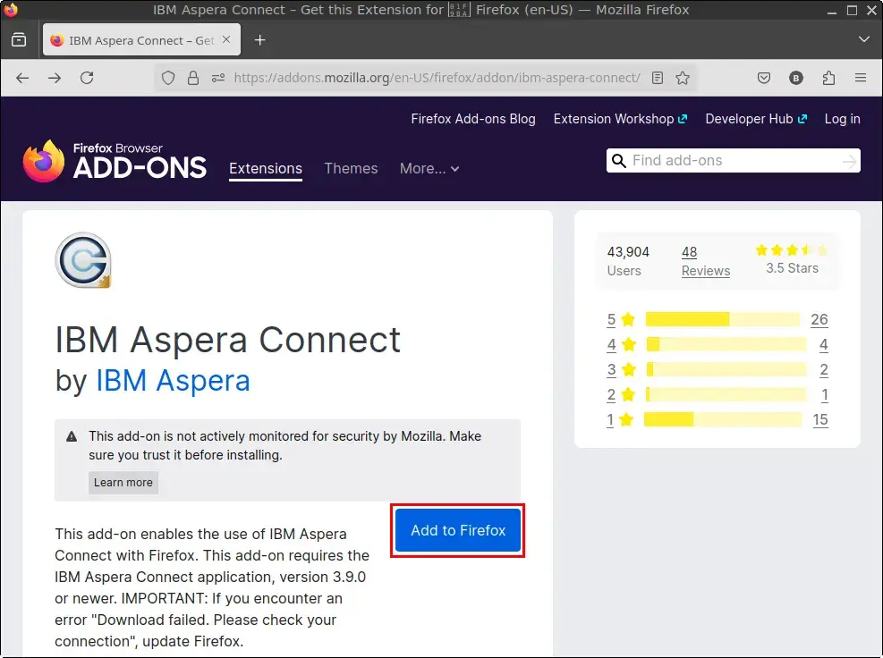
Task: Open the site permissions icon in address bar
Action: point(218,78)
